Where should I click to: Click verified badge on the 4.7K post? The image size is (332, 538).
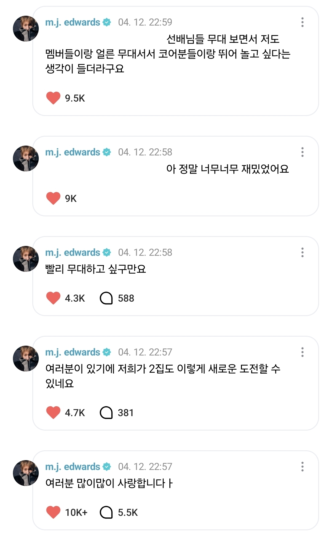click(107, 352)
